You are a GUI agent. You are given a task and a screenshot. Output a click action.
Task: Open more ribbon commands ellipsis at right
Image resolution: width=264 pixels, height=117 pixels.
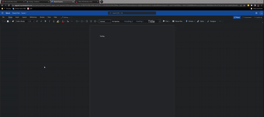(x=220, y=21)
